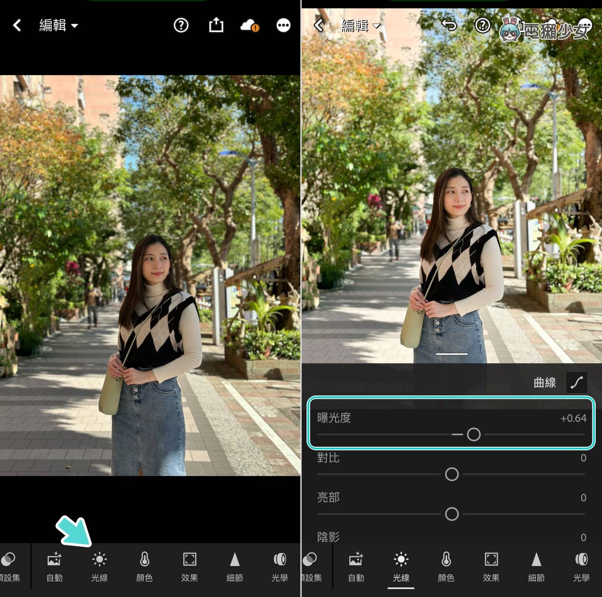The height and width of the screenshot is (597, 602).
Task: Open more options in left screen
Action: [283, 26]
